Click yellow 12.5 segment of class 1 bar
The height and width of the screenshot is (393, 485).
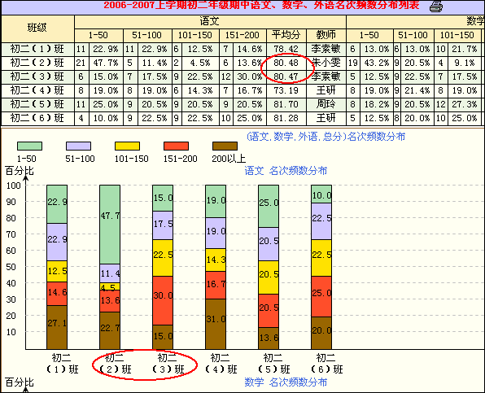coord(57,271)
